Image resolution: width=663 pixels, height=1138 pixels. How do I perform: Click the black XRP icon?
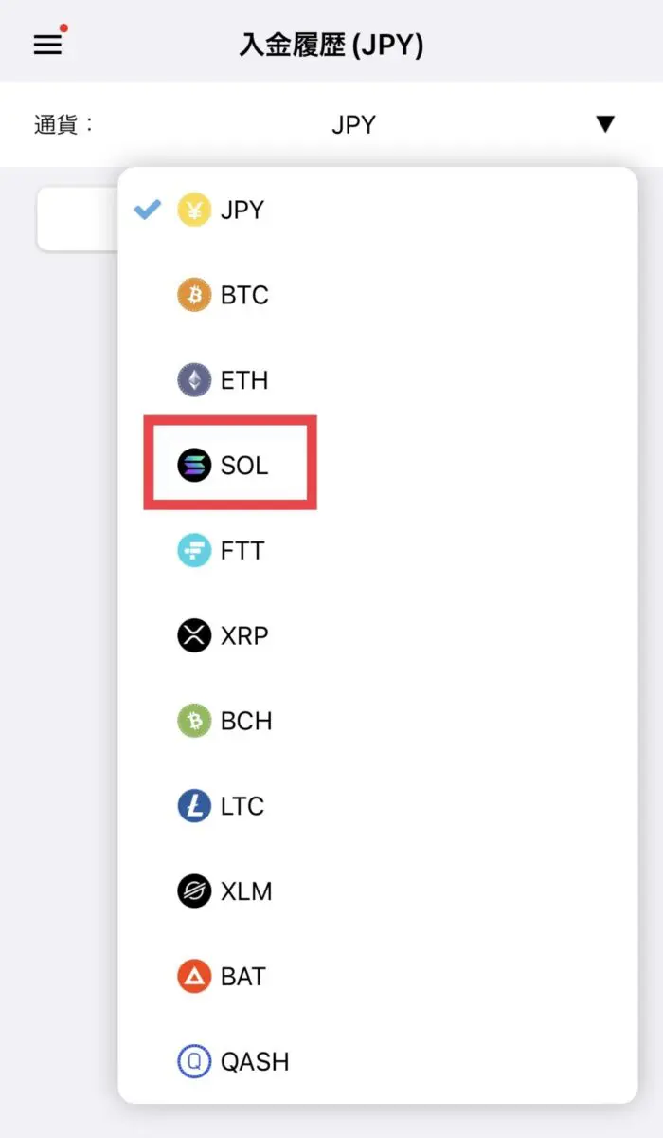coord(194,635)
